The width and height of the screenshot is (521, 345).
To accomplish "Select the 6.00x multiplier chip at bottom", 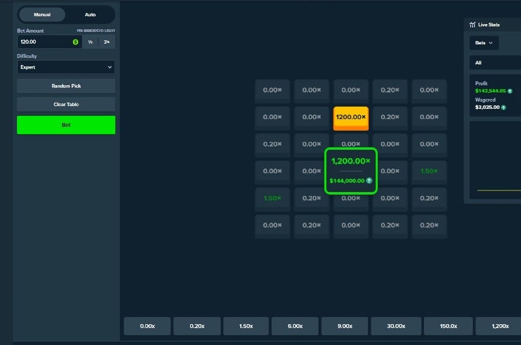I will pos(295,326).
